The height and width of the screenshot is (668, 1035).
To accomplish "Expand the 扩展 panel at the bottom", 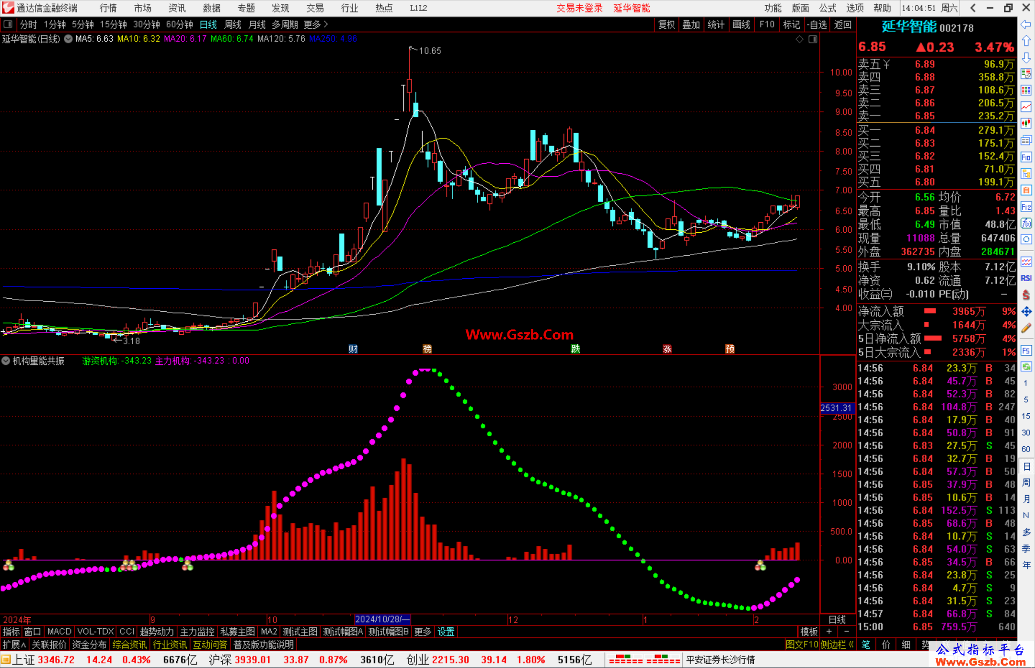I will 14,645.
